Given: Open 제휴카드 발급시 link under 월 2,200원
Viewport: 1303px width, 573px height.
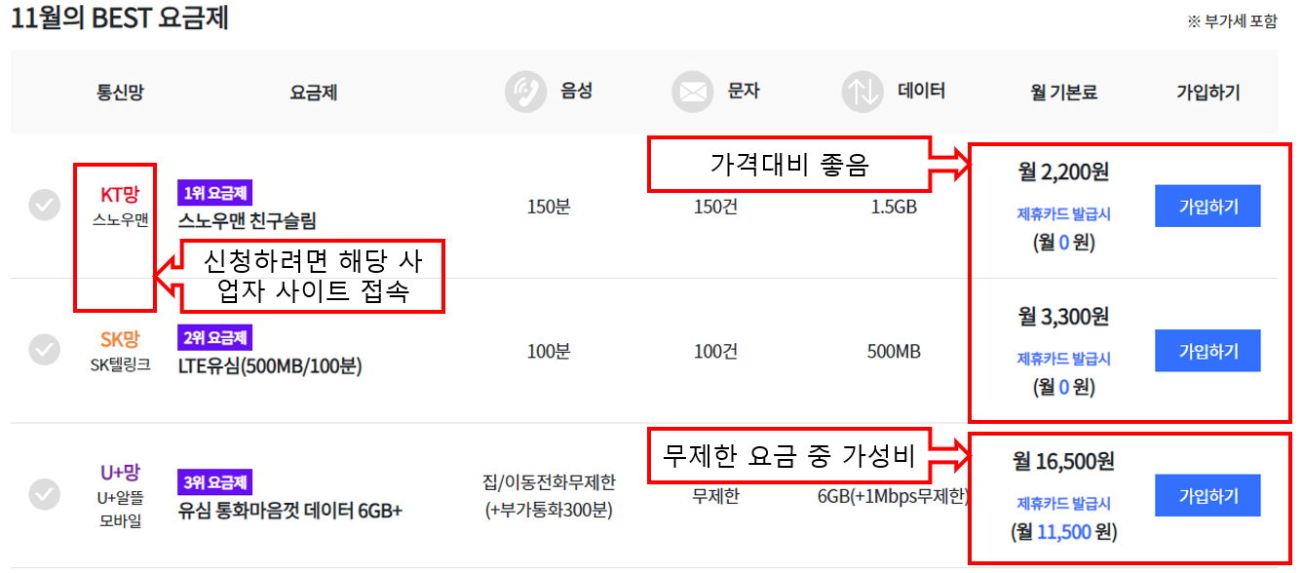Looking at the screenshot, I should click(x=1064, y=214).
